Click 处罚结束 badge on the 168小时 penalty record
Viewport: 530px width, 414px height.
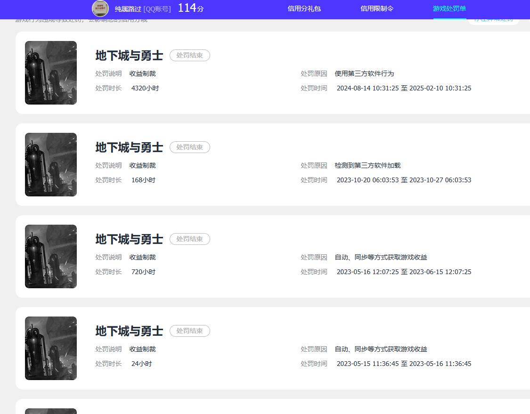(x=189, y=147)
